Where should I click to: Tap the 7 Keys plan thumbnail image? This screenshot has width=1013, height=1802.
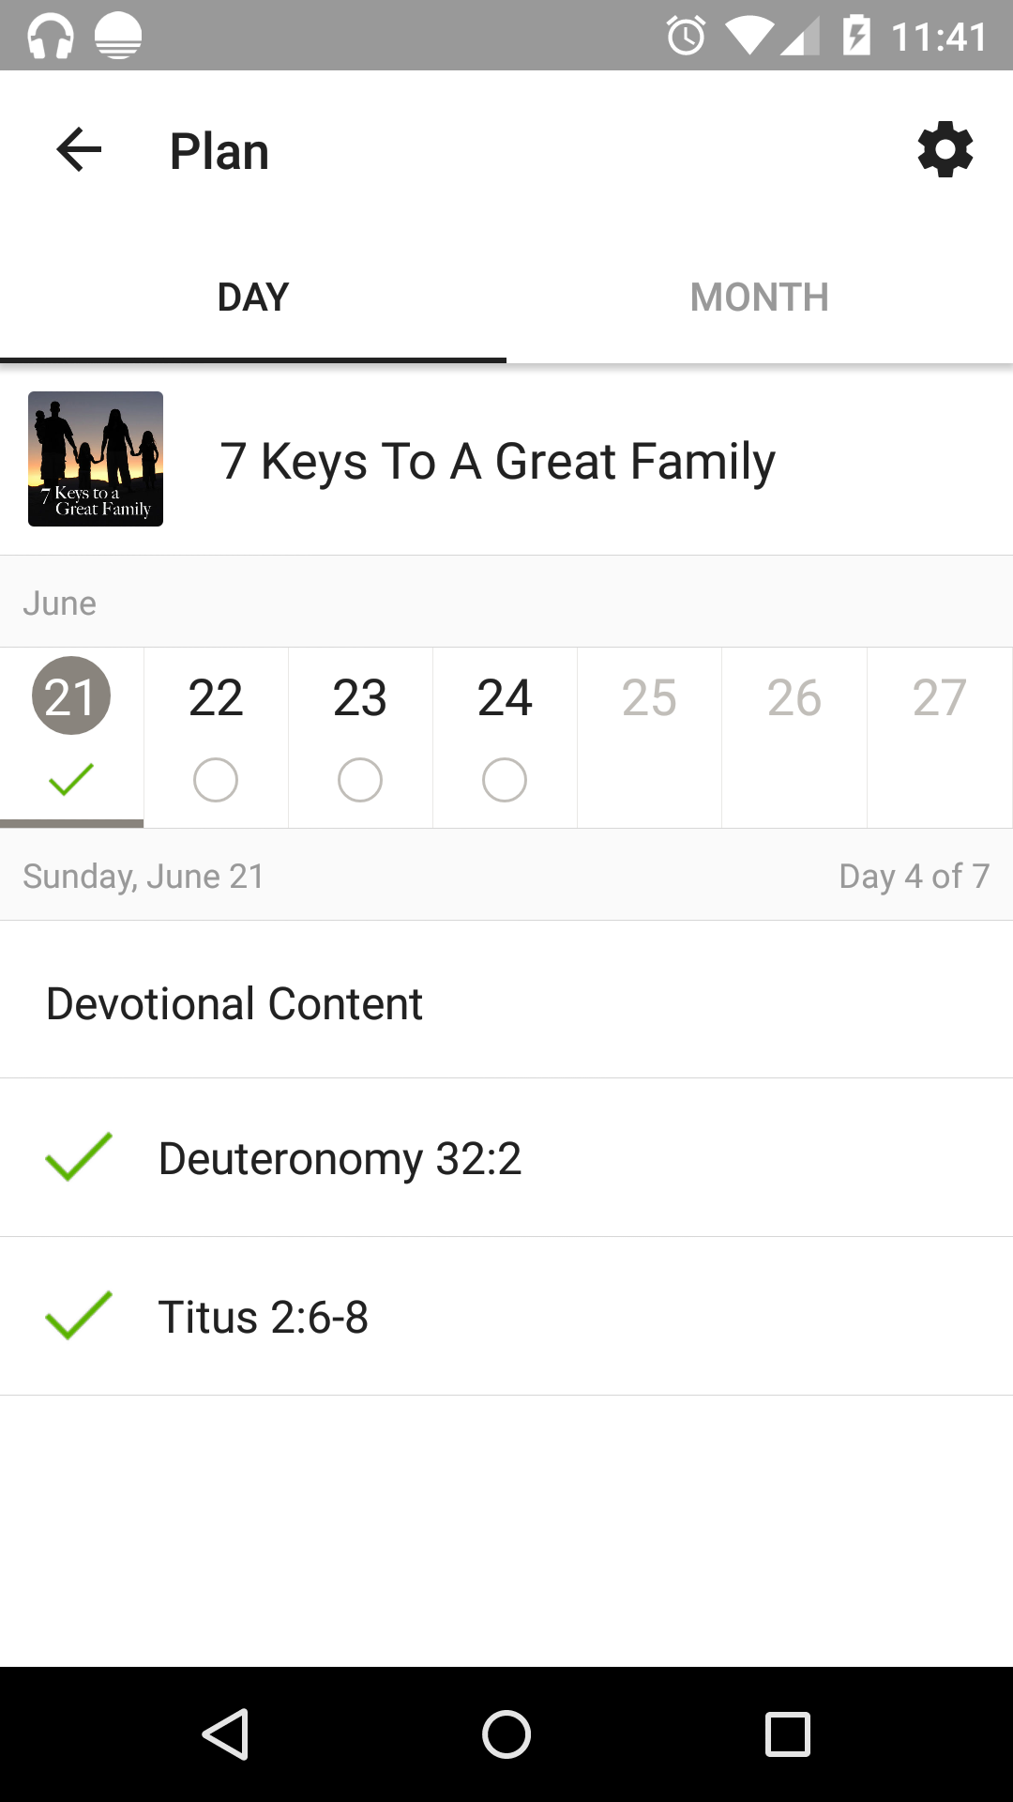[x=96, y=459]
